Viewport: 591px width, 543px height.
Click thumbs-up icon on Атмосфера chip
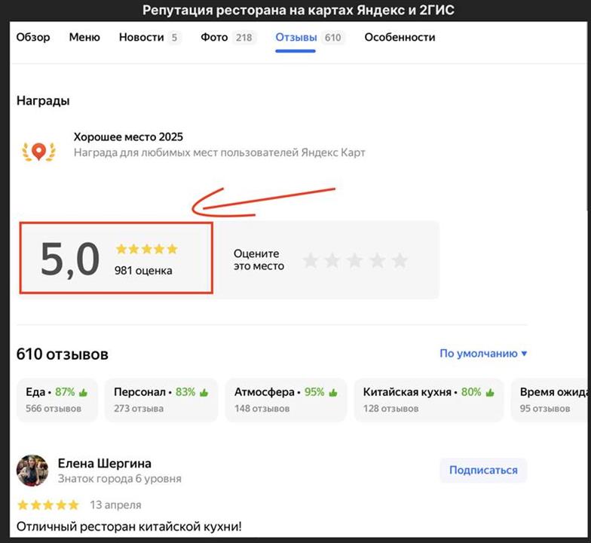point(333,392)
